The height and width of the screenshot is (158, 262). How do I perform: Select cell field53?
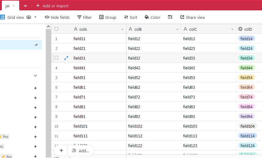(x=209, y=77)
